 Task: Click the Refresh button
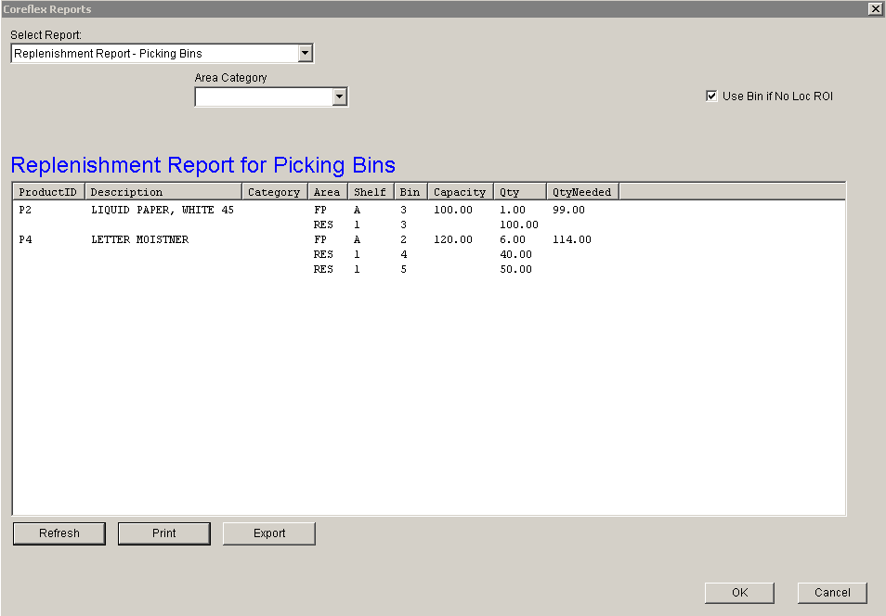(x=59, y=533)
